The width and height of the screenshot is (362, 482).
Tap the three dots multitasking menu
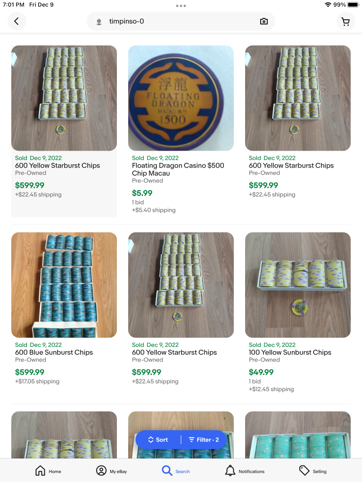pyautogui.click(x=181, y=6)
